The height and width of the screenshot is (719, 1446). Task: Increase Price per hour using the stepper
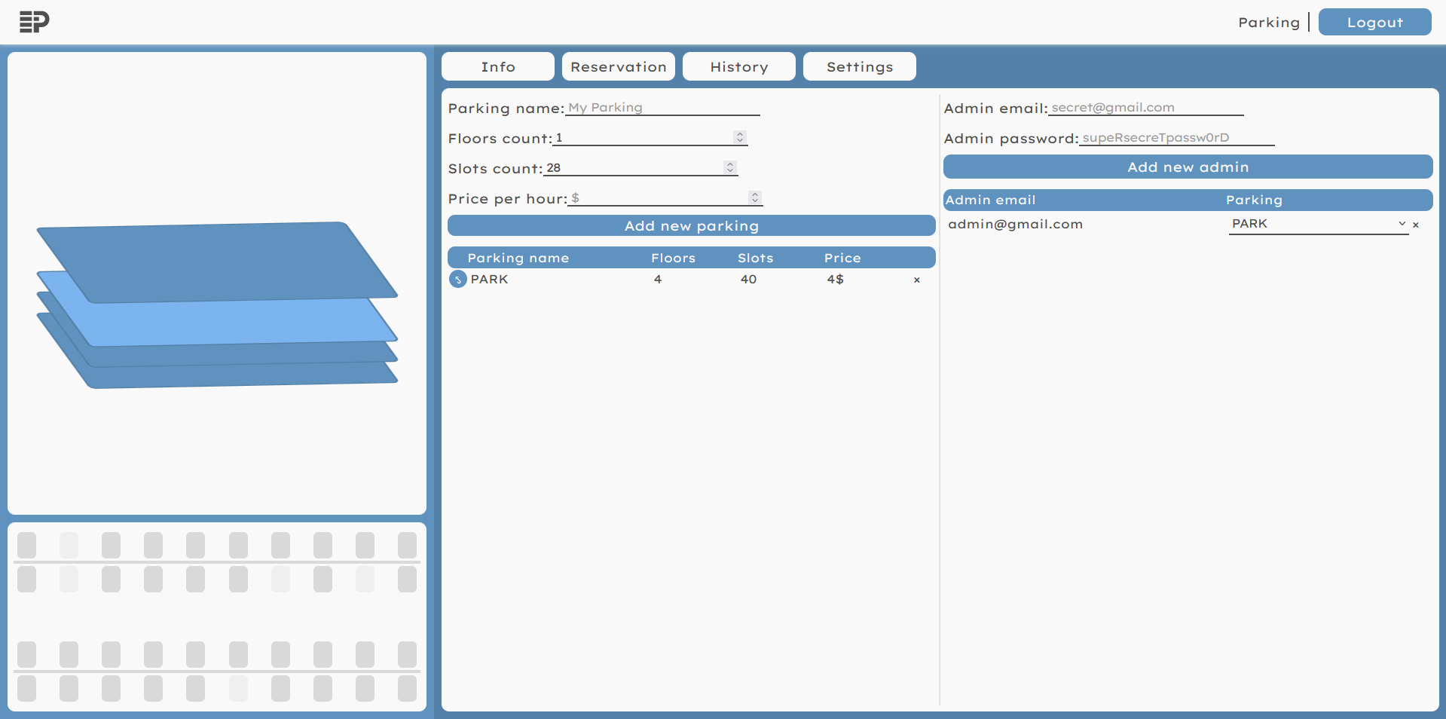click(754, 194)
